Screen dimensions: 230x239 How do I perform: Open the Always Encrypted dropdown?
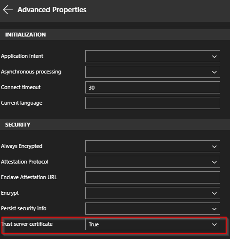153,147
